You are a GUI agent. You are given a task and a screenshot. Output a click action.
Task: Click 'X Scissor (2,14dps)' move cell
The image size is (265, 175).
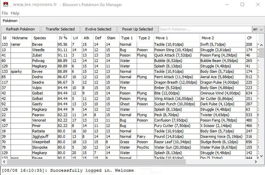223,126
